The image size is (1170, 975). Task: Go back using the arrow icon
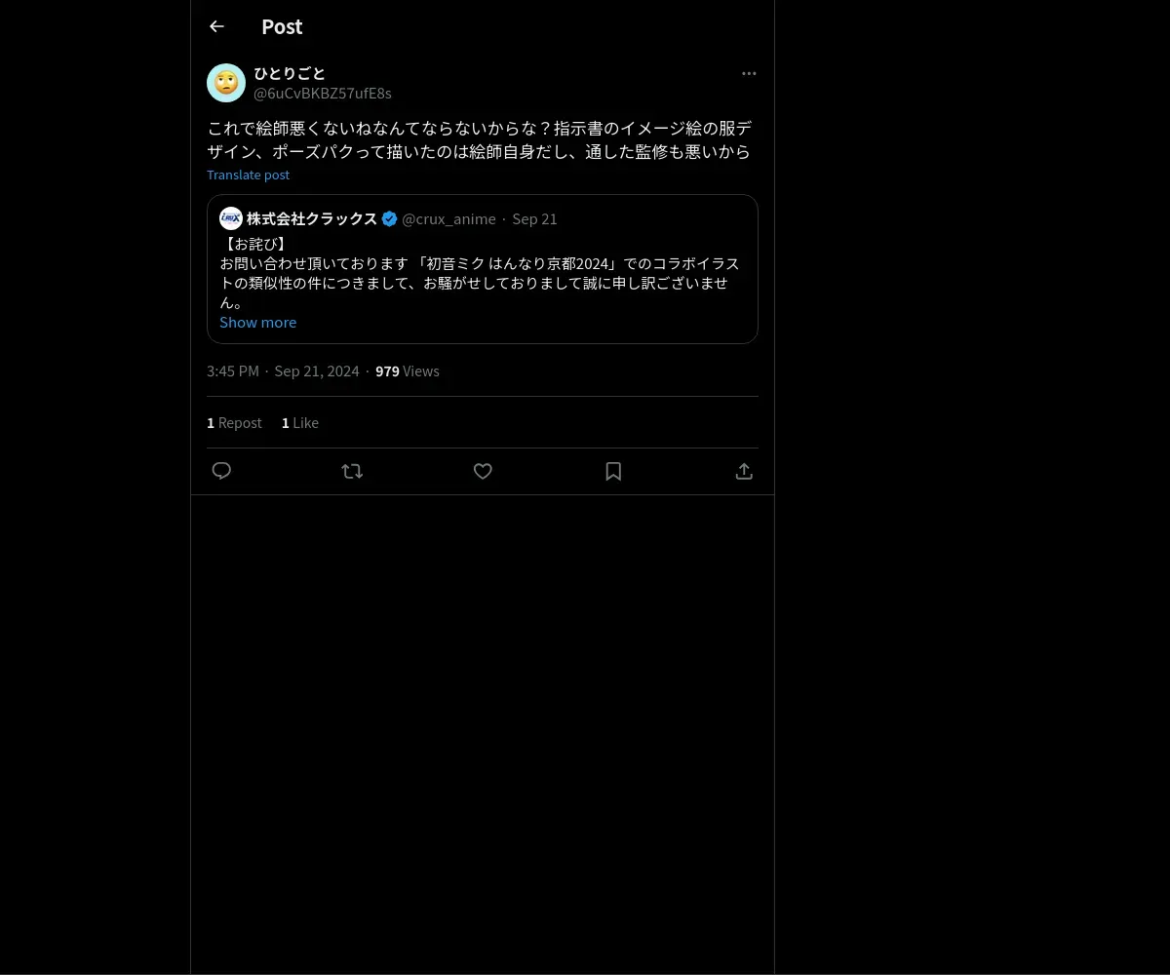tap(216, 26)
